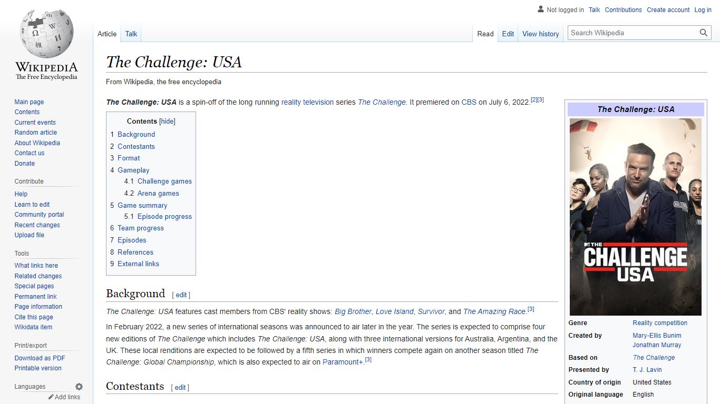The image size is (720, 404).
Task: Open About Wikipedia link
Action: pos(37,143)
